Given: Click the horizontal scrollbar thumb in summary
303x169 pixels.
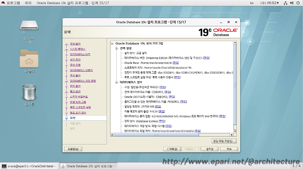Looking at the screenshot, I should coord(156,135).
